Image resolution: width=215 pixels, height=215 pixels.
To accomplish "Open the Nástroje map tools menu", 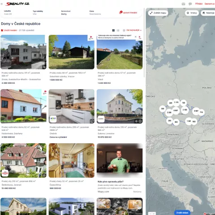I will (x=208, y=13).
